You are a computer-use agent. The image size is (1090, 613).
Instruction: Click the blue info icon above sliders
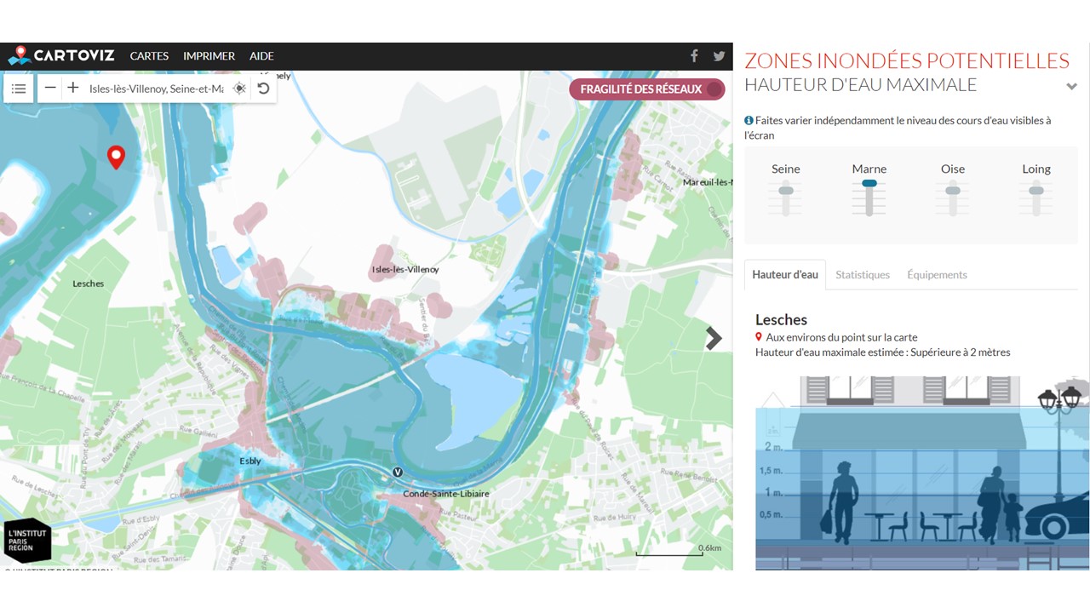(749, 120)
